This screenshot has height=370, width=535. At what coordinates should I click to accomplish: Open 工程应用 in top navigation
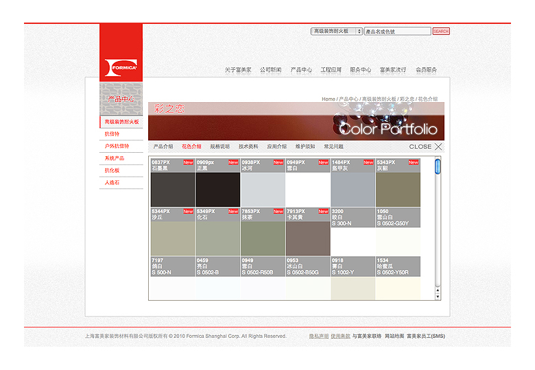331,70
